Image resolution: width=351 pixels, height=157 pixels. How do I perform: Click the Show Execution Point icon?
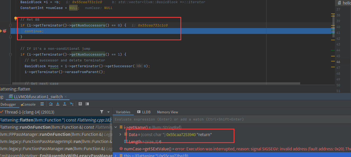tap(42, 104)
